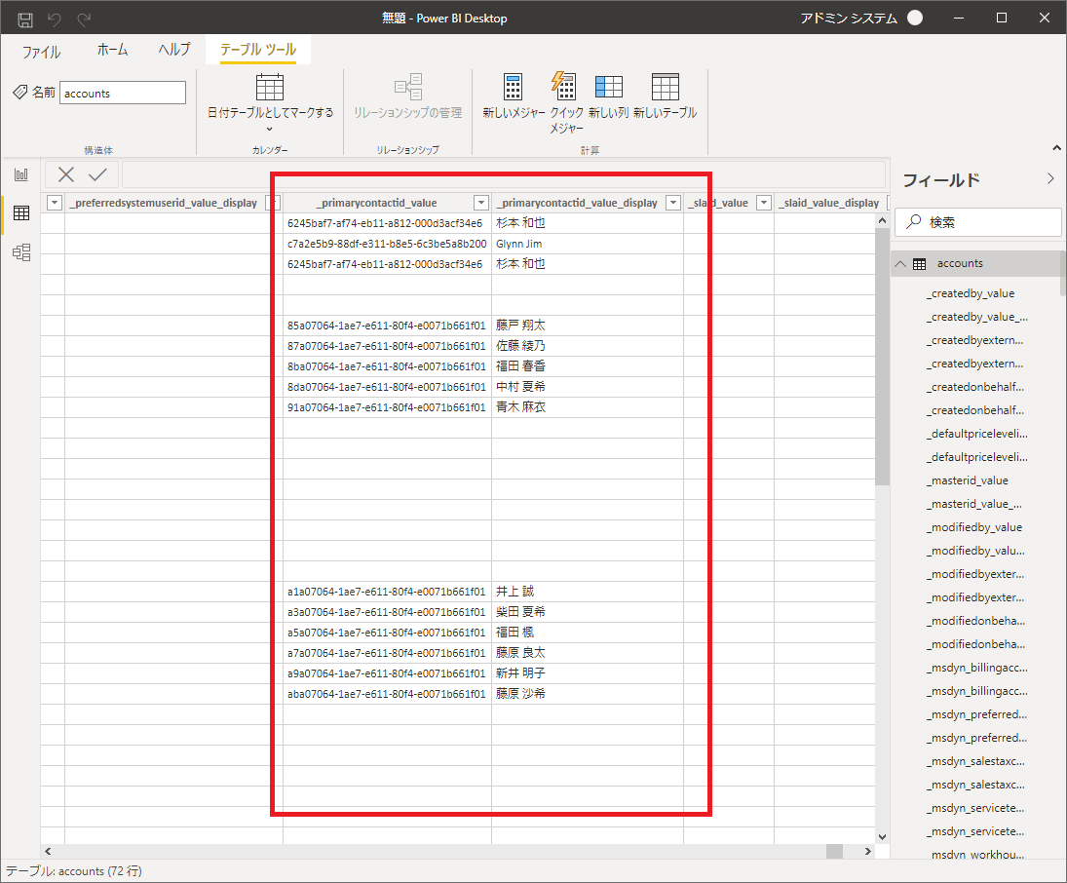The height and width of the screenshot is (883, 1067).
Task: Collapse the accounts table in Fields
Action: (900, 264)
